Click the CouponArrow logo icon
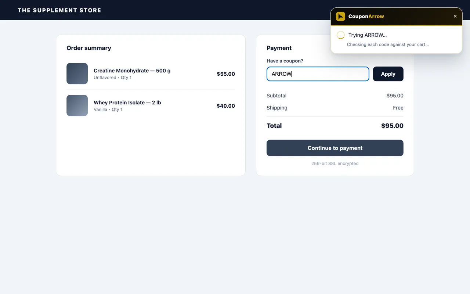Screen dimensions: 470x294 point(340,16)
